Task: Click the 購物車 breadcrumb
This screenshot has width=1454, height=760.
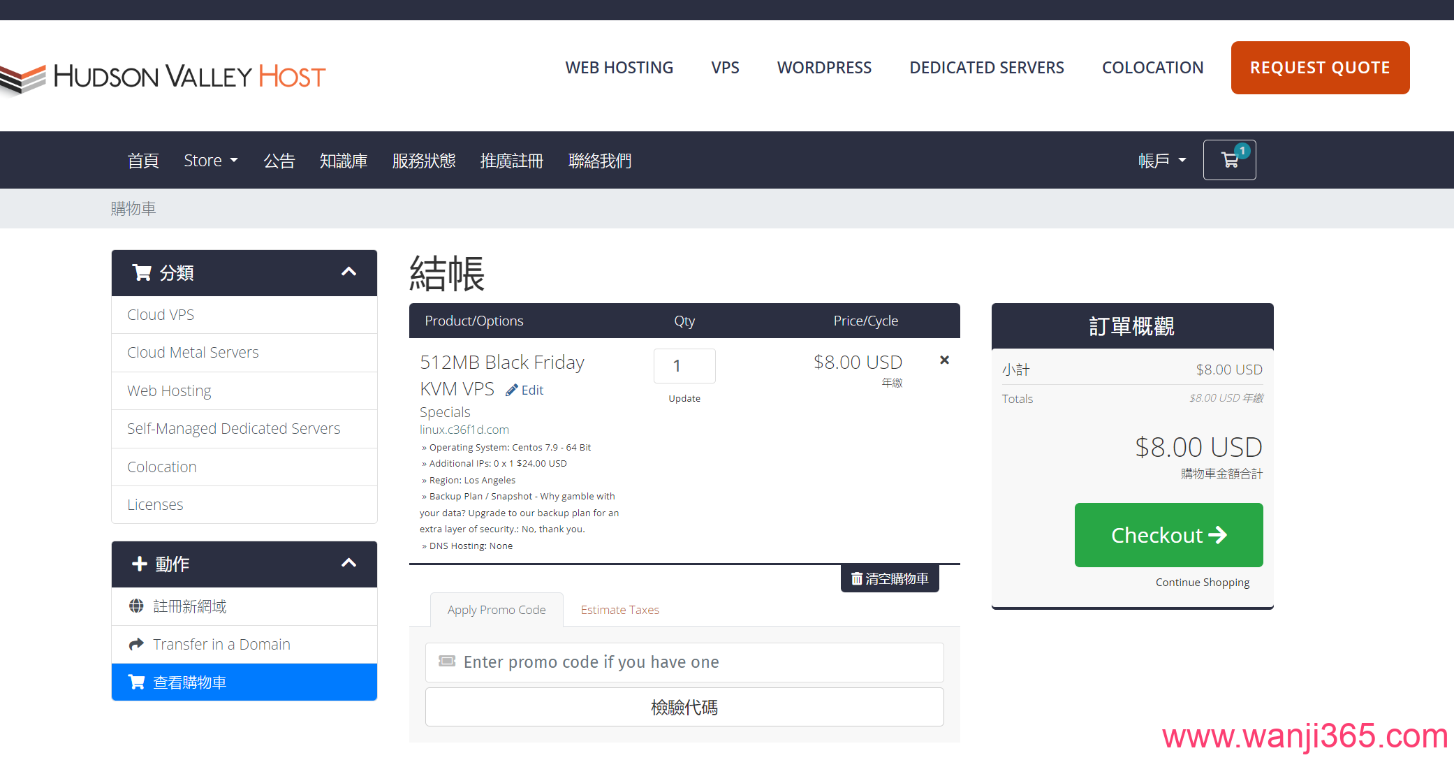Action: (x=133, y=208)
